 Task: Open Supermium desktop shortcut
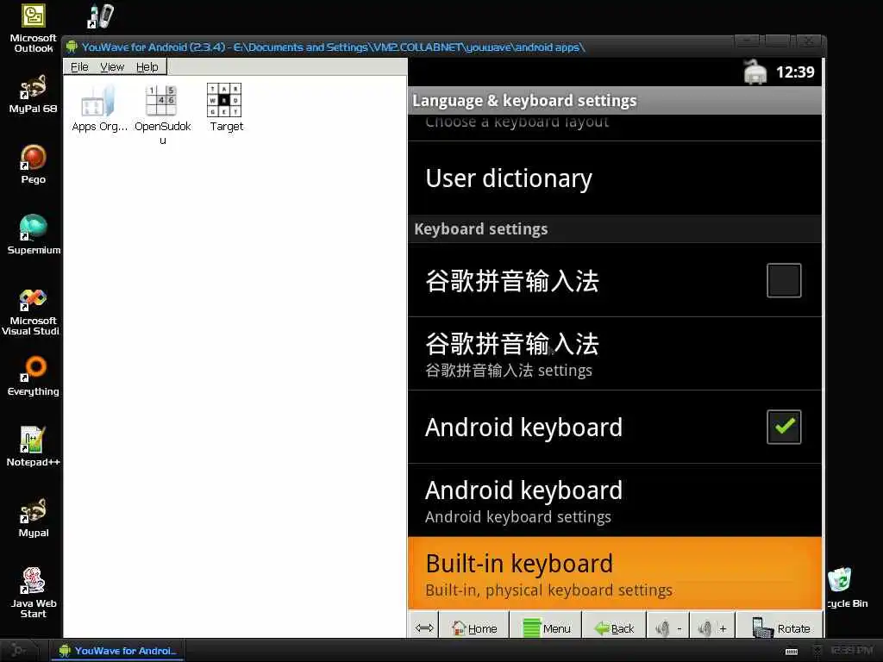click(x=34, y=234)
